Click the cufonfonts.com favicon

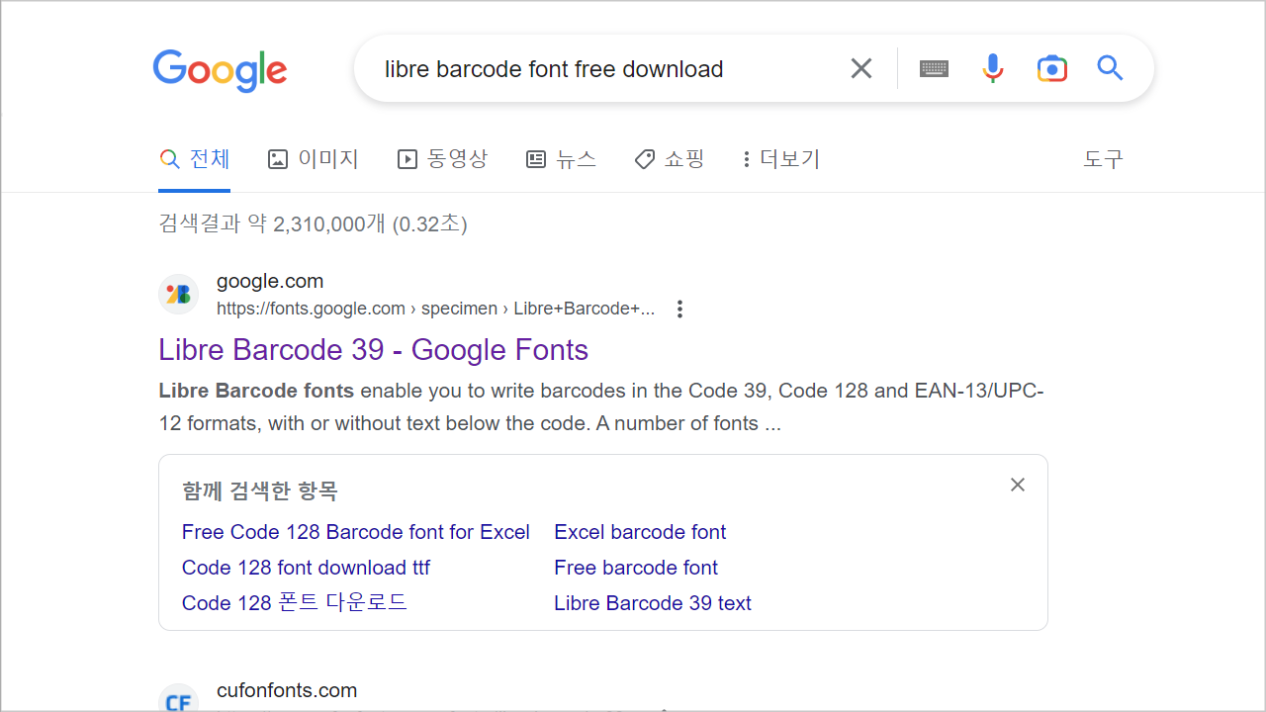coord(178,698)
